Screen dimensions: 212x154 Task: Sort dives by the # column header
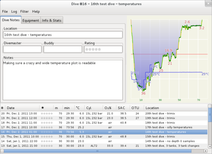tap(3, 108)
